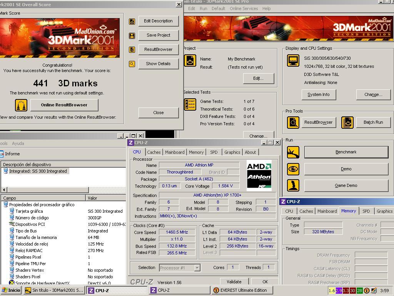Click the Edit Description icon in score dialog
The height and width of the screenshot is (296, 394).
pos(132,22)
